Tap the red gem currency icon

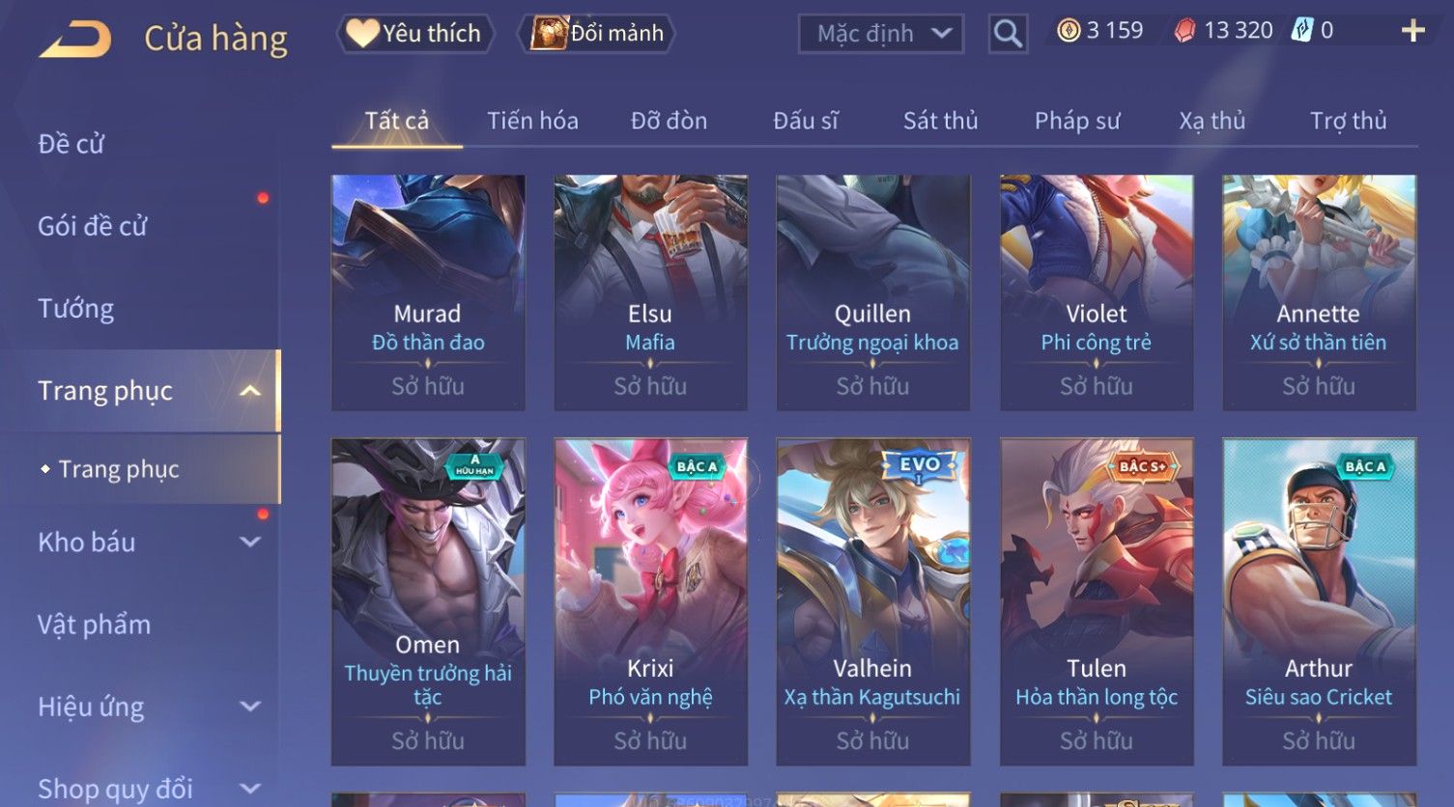(1184, 31)
